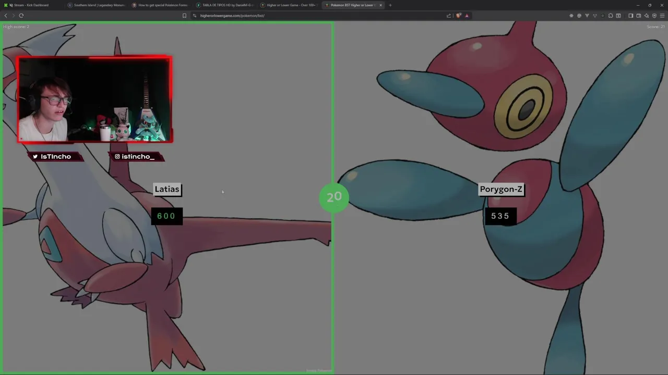Image resolution: width=668 pixels, height=375 pixels.
Task: Open Brave Shields lion icon
Action: [x=459, y=16]
